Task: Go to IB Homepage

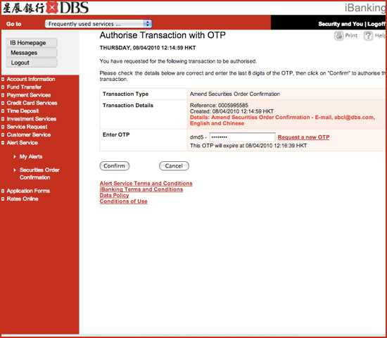Action: [x=32, y=43]
